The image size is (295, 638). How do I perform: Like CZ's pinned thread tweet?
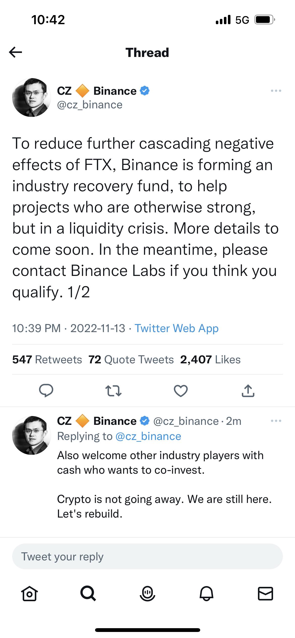181,391
